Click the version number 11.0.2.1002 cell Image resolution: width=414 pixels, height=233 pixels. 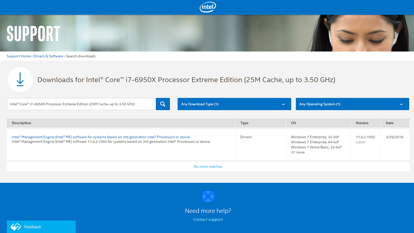pos(365,137)
